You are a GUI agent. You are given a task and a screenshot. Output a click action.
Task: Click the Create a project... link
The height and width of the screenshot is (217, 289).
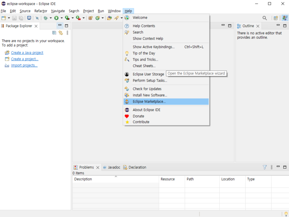pos(25,59)
